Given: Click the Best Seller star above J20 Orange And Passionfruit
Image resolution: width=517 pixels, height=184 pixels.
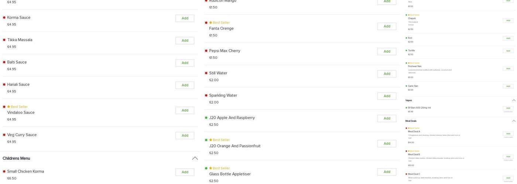Looking at the screenshot, I should [x=210, y=140].
